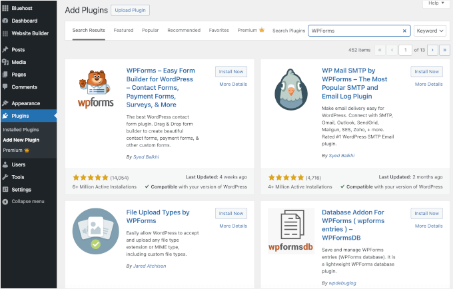Click the Pages icon in sidebar
This screenshot has height=289, width=453.
tap(5, 75)
